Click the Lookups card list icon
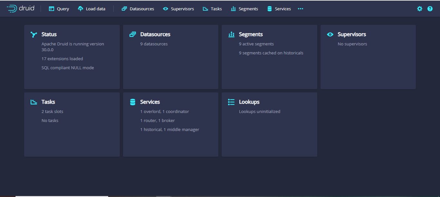The height and width of the screenshot is (197, 440). point(231,102)
